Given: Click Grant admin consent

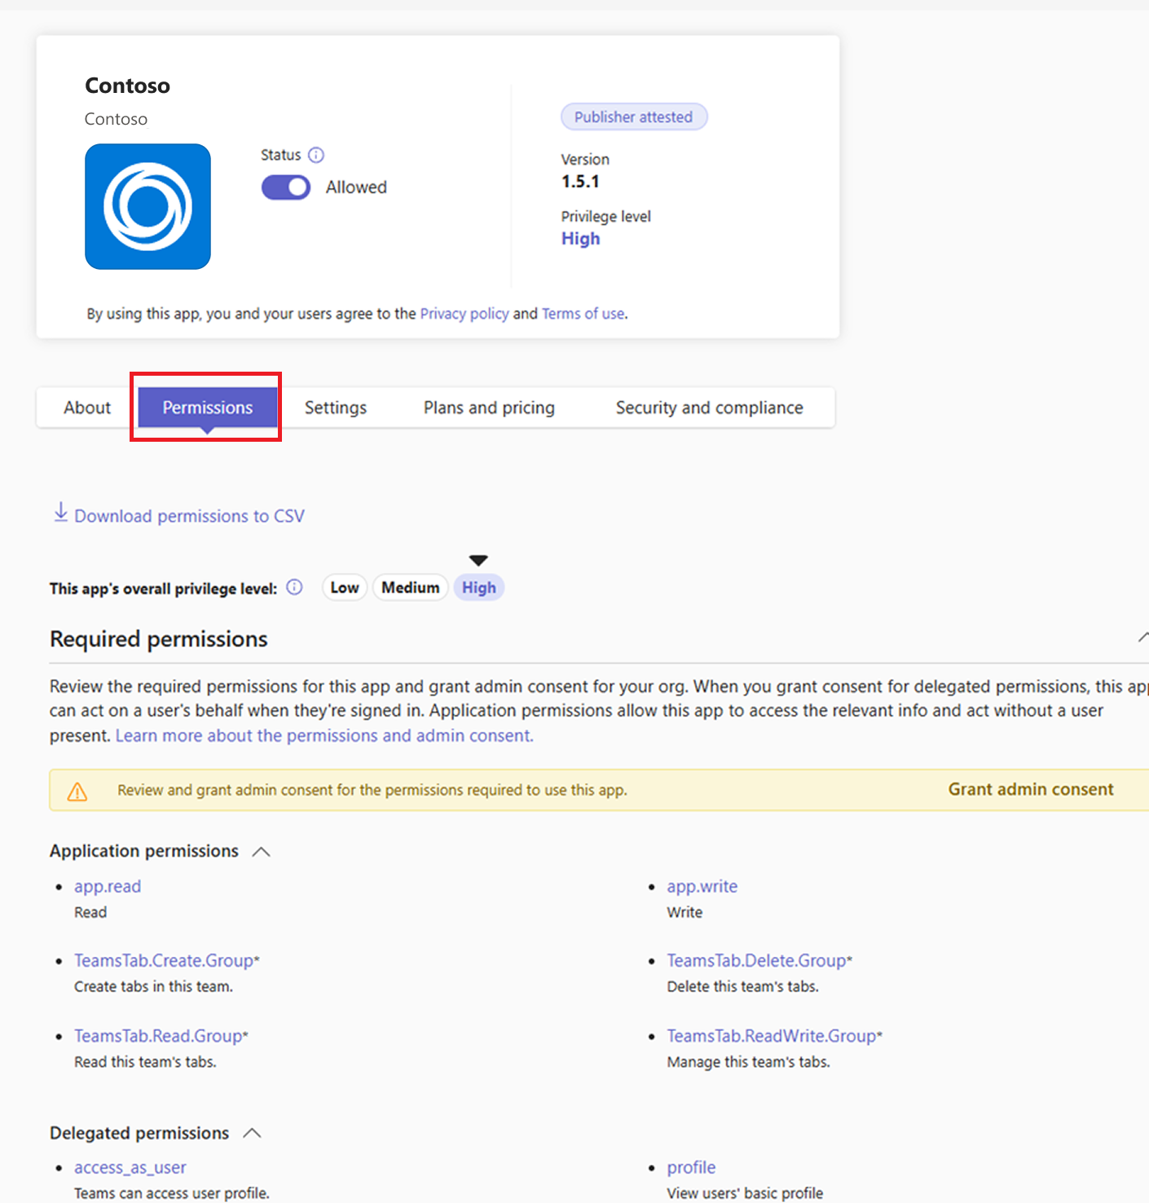Looking at the screenshot, I should pyautogui.click(x=1030, y=789).
